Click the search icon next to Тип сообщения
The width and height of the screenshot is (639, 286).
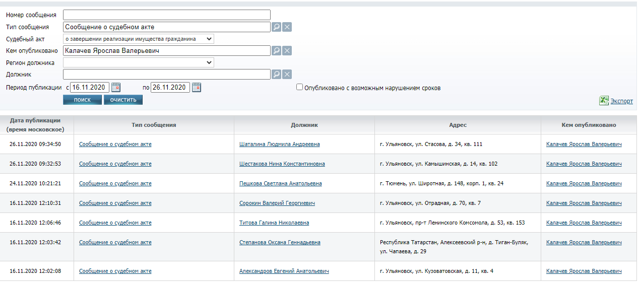pos(276,27)
